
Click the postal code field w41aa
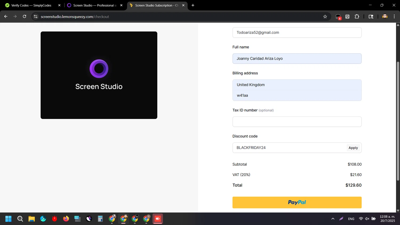point(297,95)
